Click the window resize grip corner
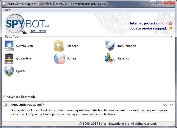 (x=174, y=124)
